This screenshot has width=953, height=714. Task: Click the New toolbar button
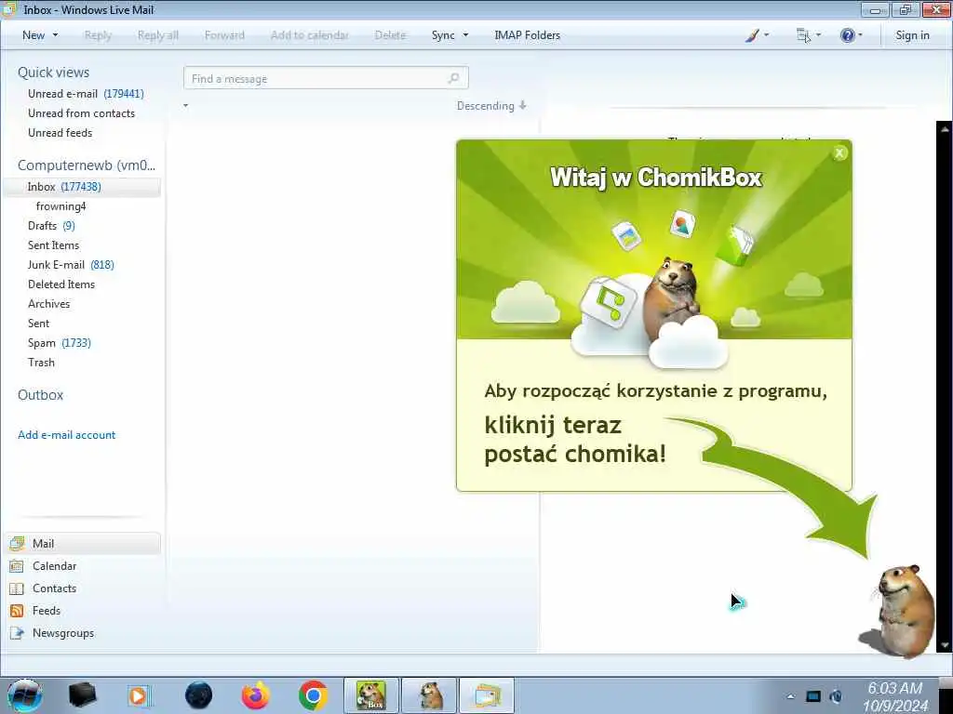click(34, 35)
